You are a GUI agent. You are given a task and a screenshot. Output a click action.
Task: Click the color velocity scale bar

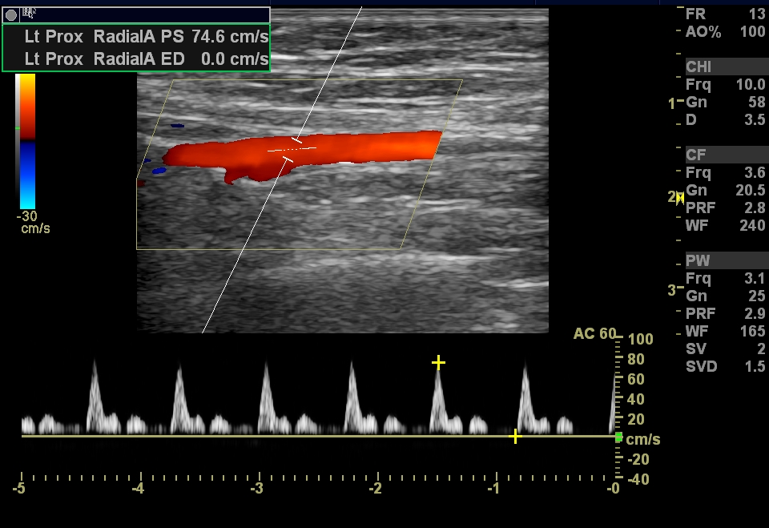[26, 140]
